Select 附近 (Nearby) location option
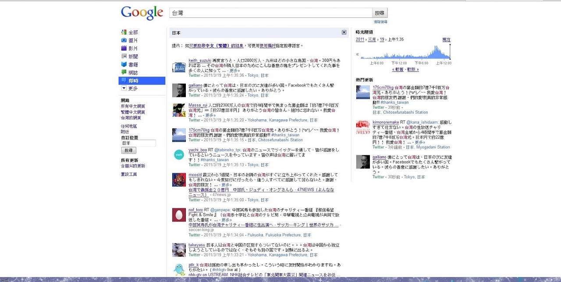The image size is (561, 282). [x=125, y=132]
